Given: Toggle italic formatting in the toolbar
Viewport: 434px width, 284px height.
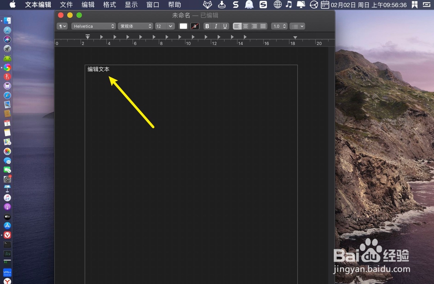Looking at the screenshot, I should coord(216,26).
